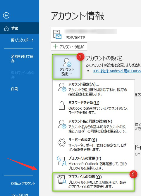Image resolution: width=141 pixels, height=196 pixels.
Task: Open the POP/SMTP account selector dropdown
Action: pos(96,34)
